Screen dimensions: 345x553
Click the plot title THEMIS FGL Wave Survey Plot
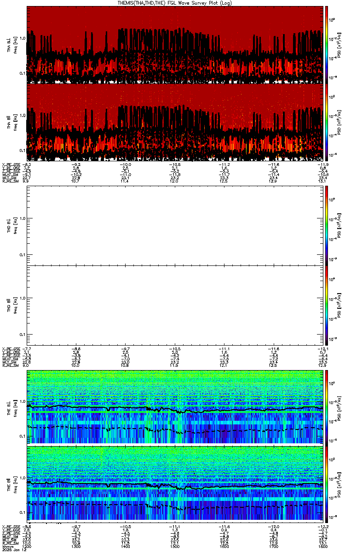tap(175, 3)
